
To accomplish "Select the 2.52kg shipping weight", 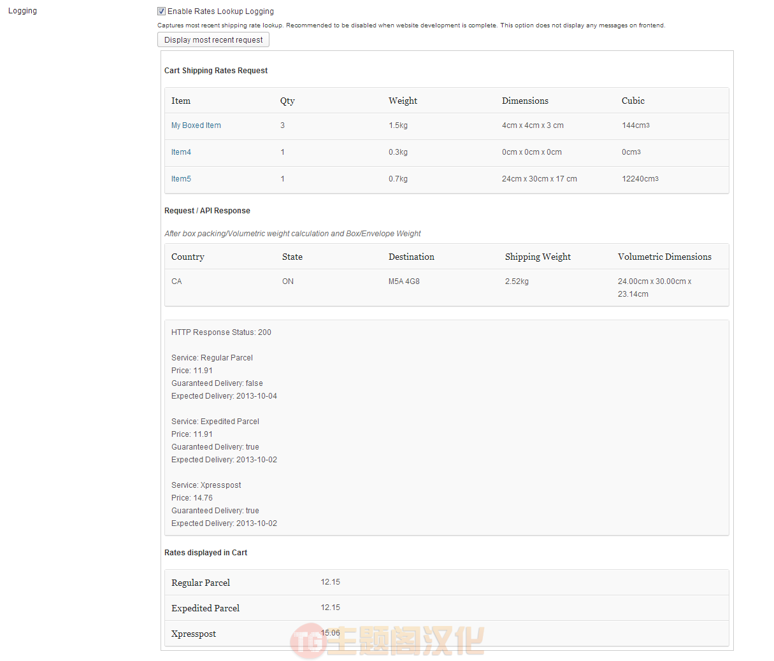I will click(x=517, y=281).
